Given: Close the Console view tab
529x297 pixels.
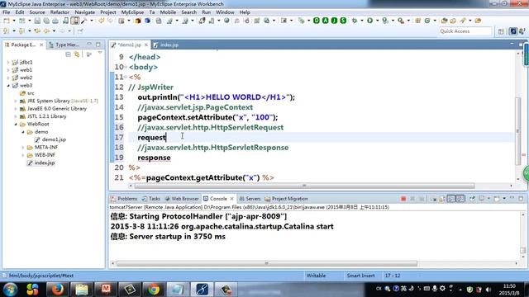Looking at the screenshot, I should [231, 199].
